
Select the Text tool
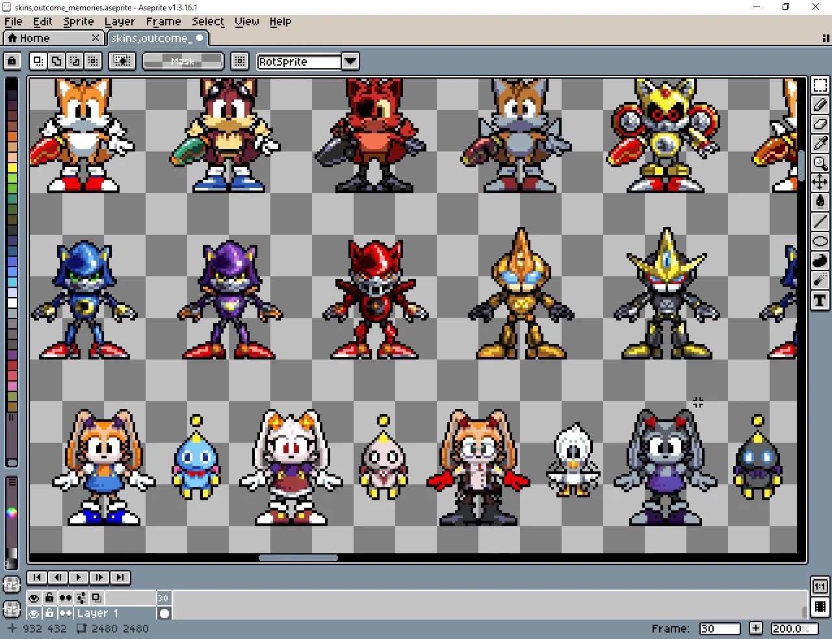tap(820, 300)
